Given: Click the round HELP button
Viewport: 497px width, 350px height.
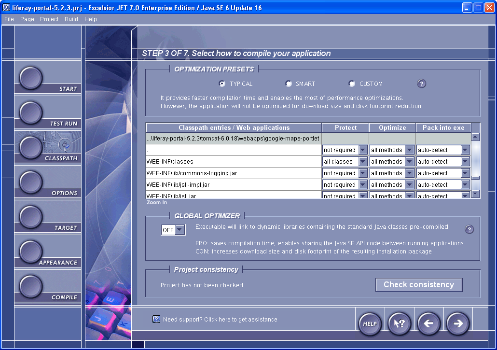Looking at the screenshot, I should pyautogui.click(x=370, y=323).
